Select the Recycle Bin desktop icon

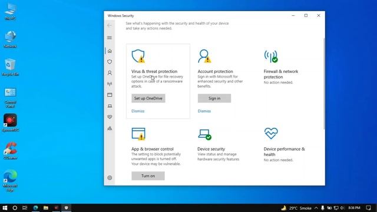pos(10,67)
